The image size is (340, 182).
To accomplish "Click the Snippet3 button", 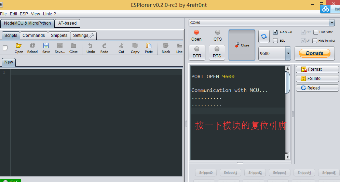I will 280,173.
